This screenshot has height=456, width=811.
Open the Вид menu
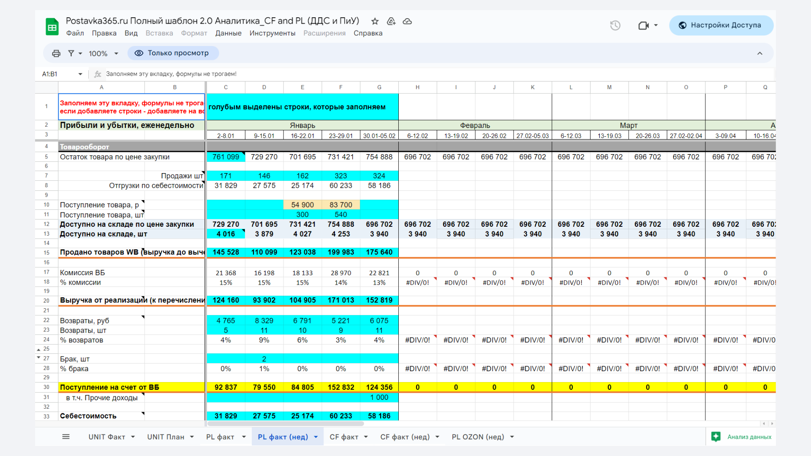[131, 33]
